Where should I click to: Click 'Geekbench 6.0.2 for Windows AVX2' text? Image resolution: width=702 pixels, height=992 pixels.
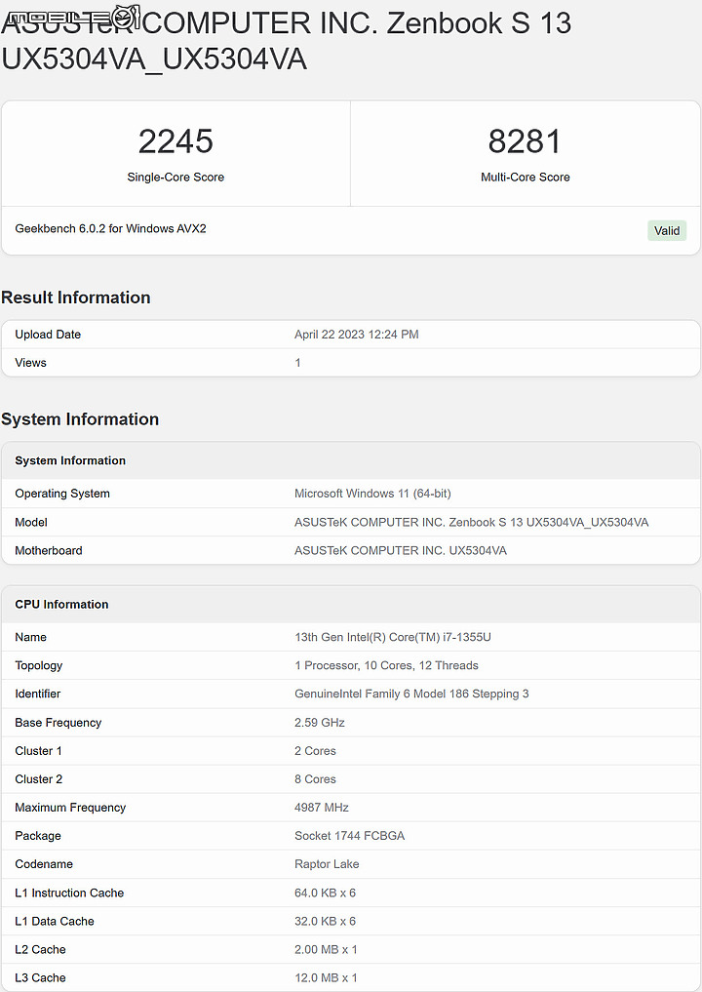pos(111,228)
